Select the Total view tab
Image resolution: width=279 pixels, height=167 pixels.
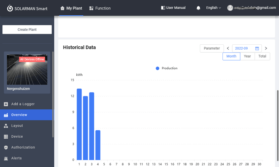[262, 56]
